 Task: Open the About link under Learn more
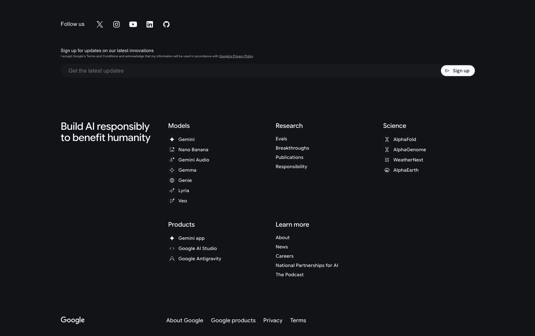click(x=283, y=238)
